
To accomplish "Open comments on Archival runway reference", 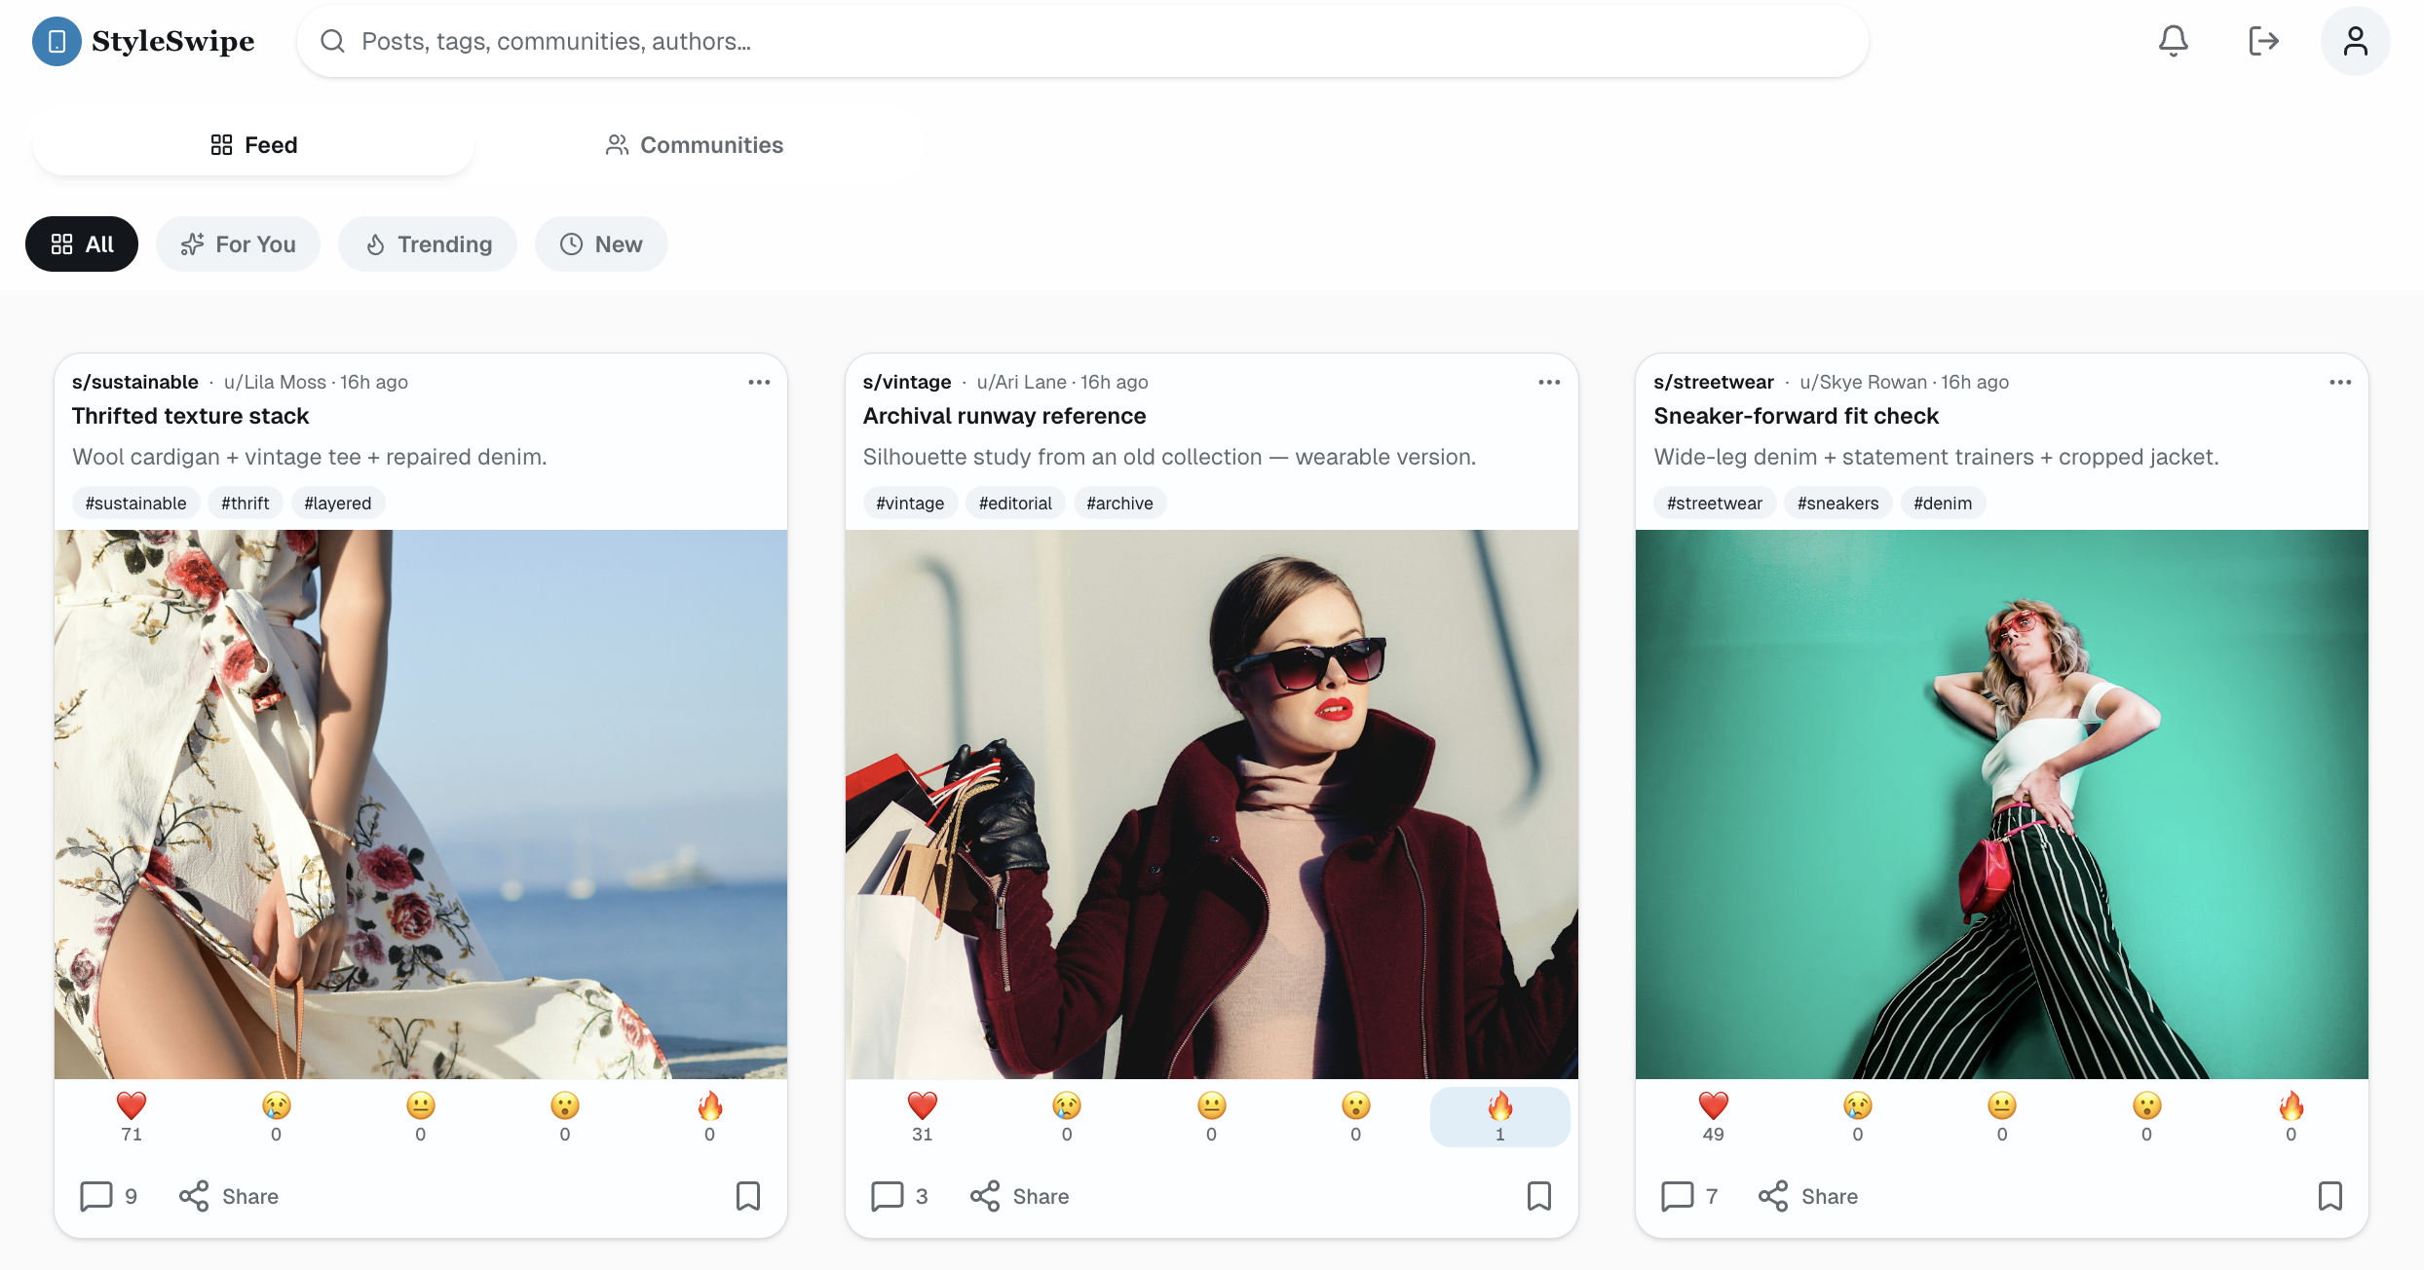I will point(898,1196).
